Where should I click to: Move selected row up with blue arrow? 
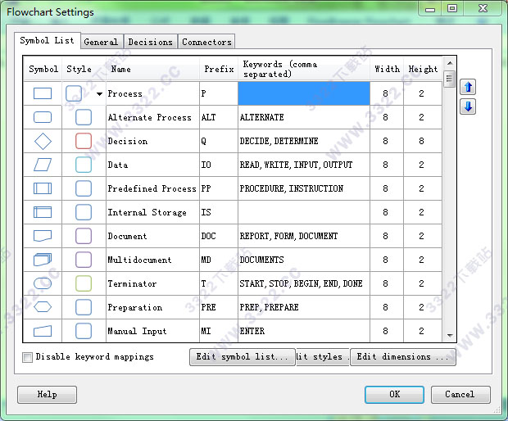tap(468, 87)
